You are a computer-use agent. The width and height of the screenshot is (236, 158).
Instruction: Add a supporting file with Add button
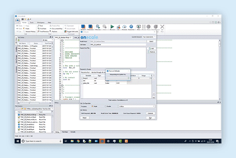point(152,48)
